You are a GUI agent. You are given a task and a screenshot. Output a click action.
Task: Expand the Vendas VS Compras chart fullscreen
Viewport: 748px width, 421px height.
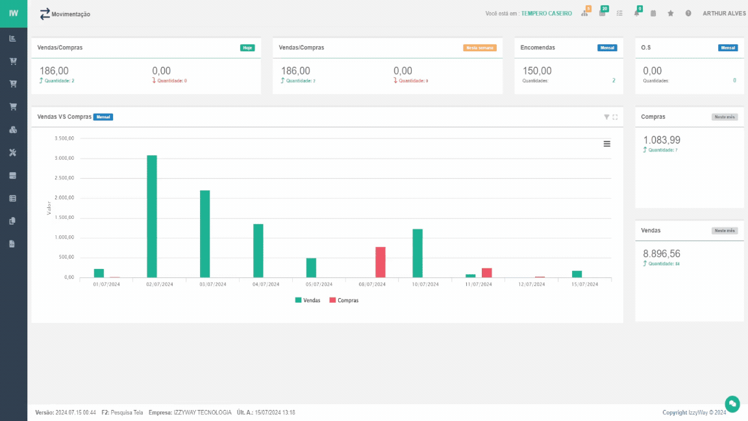pyautogui.click(x=615, y=117)
